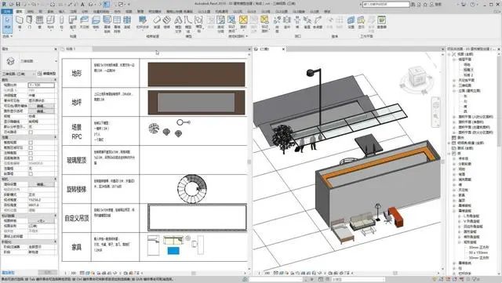502x283 pixels.
Task: Select 标高 2 in the project browser
Action: tap(468, 75)
